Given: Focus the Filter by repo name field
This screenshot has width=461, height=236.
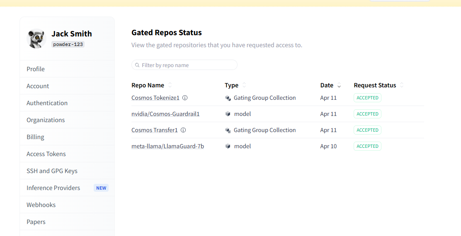Looking at the screenshot, I should [x=184, y=65].
